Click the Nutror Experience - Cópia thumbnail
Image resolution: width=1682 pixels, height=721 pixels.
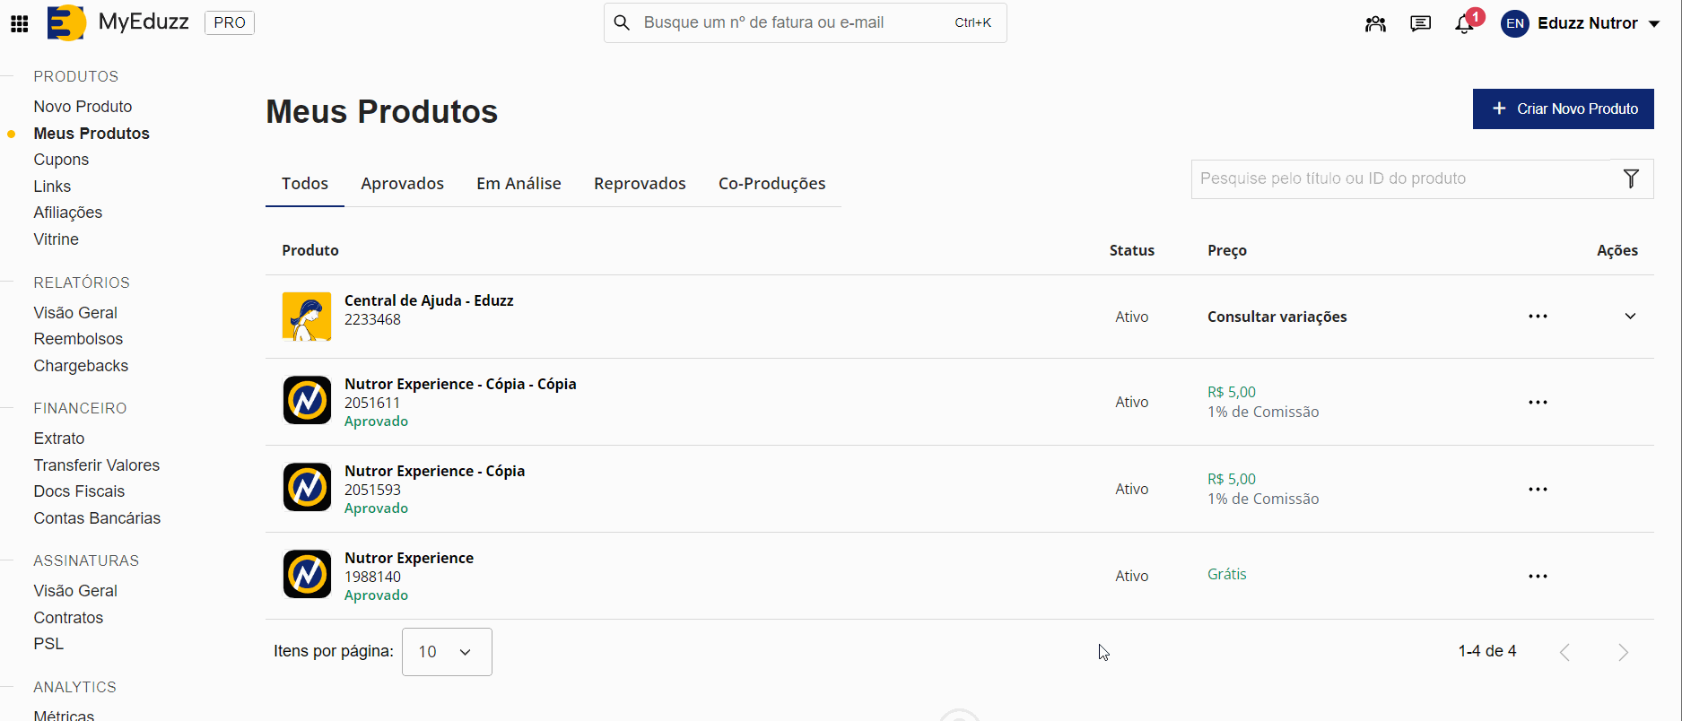[307, 487]
